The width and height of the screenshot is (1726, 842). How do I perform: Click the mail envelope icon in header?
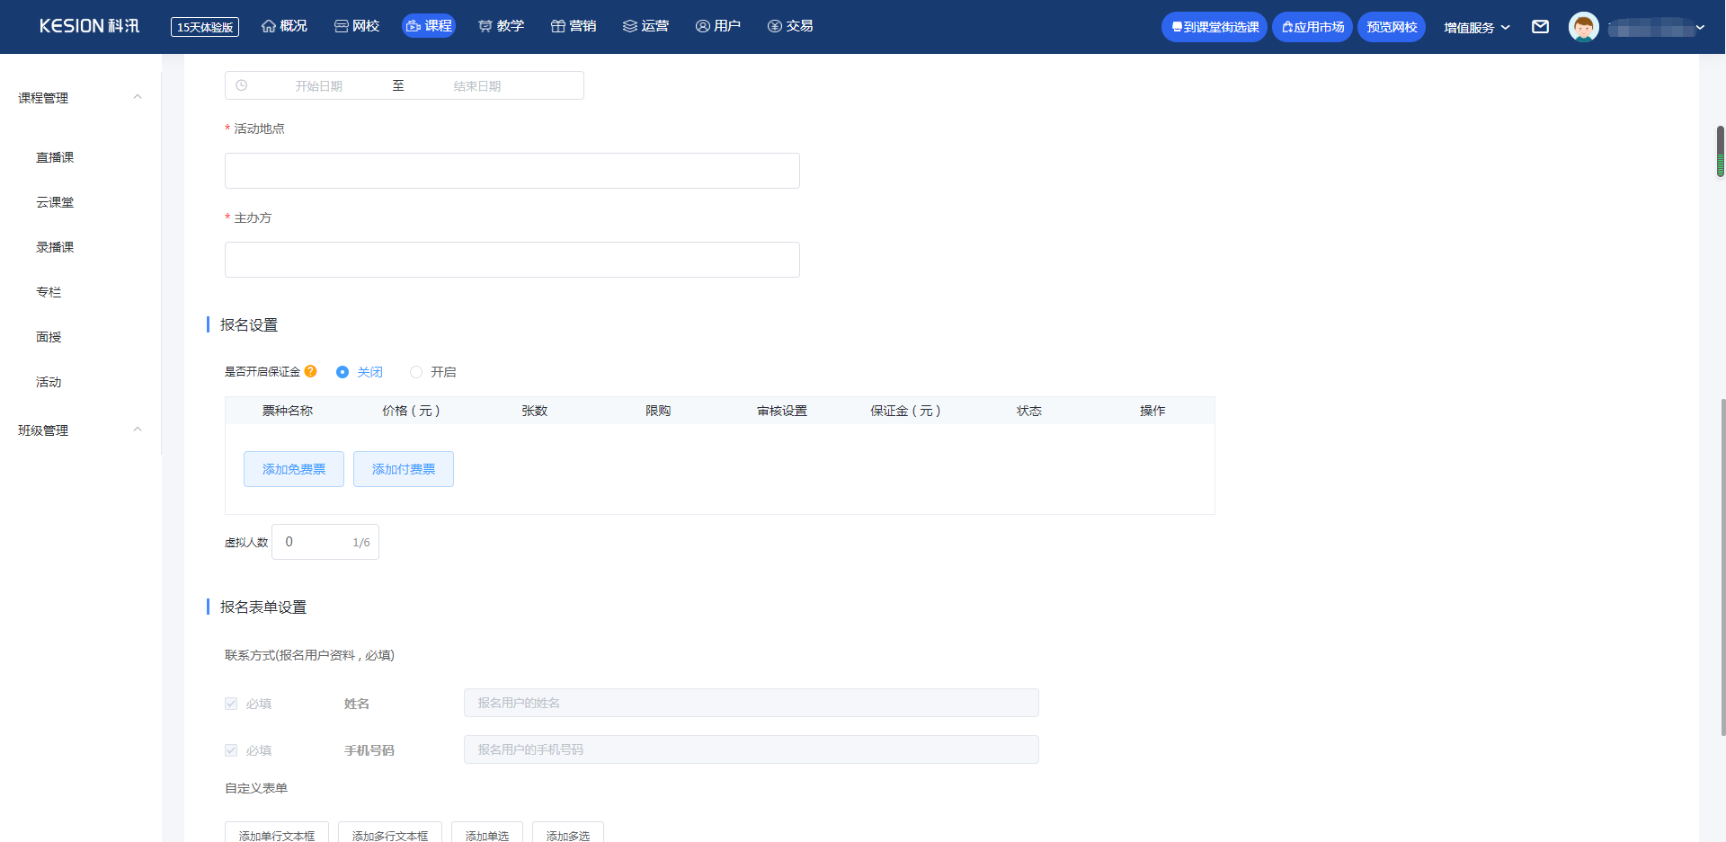pos(1540,27)
